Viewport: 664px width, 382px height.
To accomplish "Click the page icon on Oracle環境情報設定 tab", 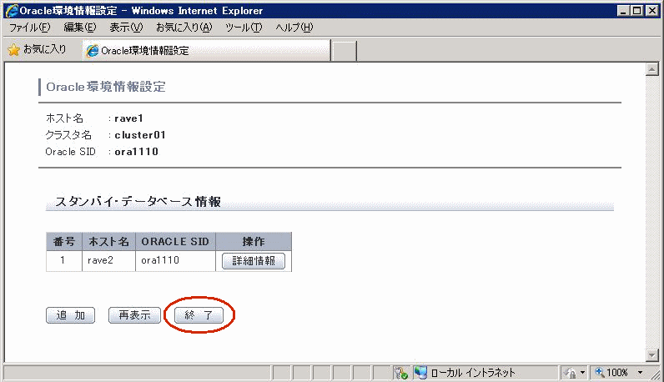I will coord(93,51).
